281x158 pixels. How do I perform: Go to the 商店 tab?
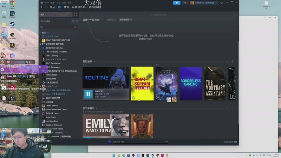pos(52,7)
